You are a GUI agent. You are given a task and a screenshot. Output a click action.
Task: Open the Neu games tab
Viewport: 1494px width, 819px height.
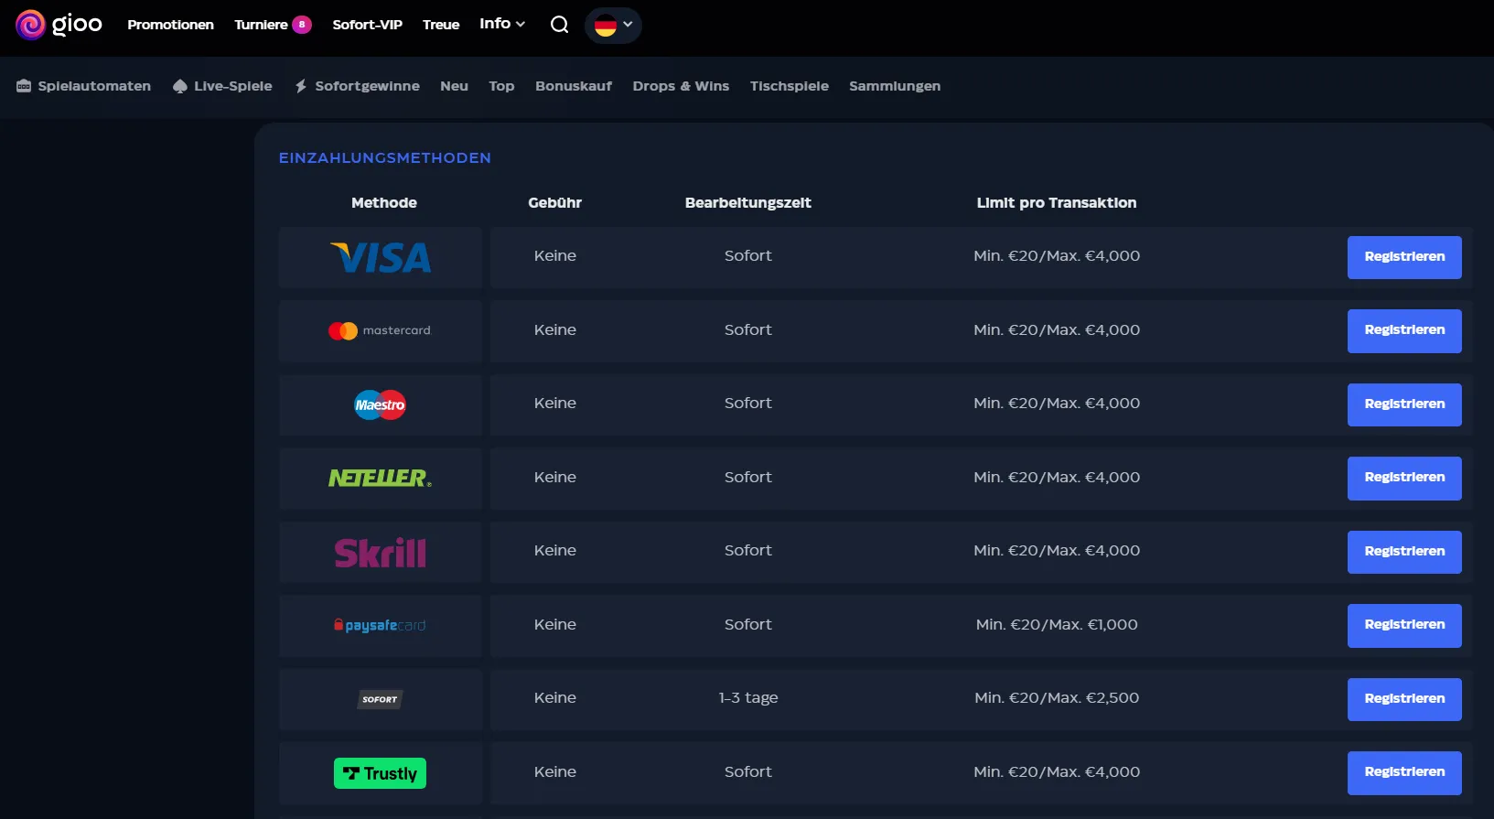(x=454, y=86)
